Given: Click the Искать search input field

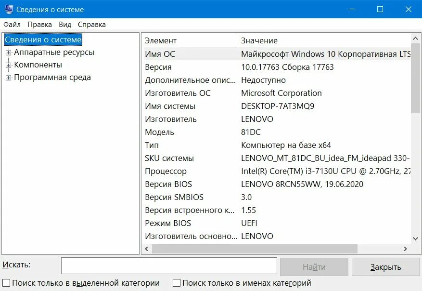Looking at the screenshot, I should (169, 265).
